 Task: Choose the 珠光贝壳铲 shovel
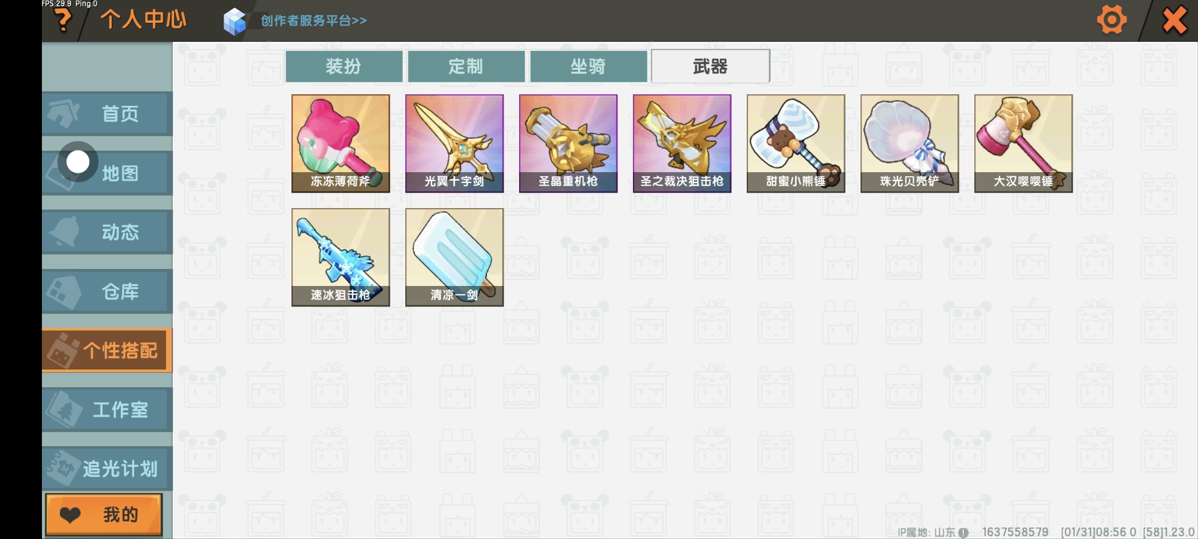[909, 143]
